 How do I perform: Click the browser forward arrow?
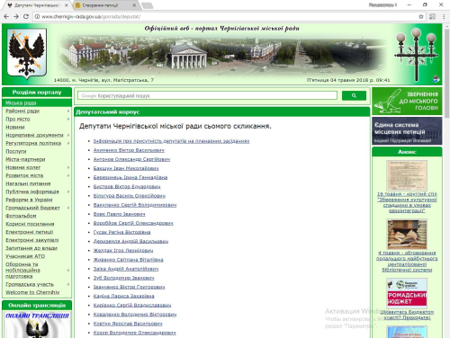coord(16,16)
